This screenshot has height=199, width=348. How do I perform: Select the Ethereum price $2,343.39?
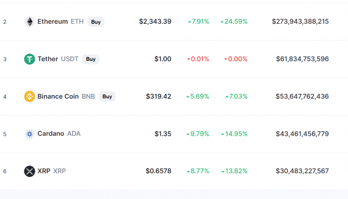coord(155,21)
